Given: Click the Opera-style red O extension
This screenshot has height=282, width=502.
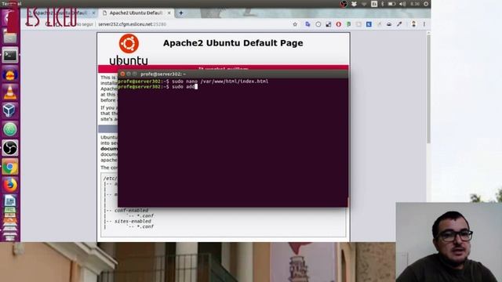Looking at the screenshot, I should pos(338,24).
